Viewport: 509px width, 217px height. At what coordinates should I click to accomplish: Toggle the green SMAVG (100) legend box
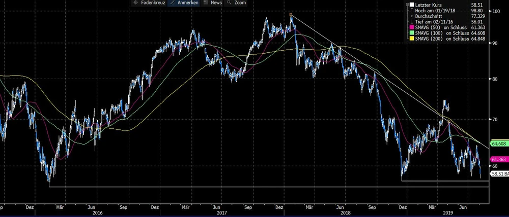412,32
